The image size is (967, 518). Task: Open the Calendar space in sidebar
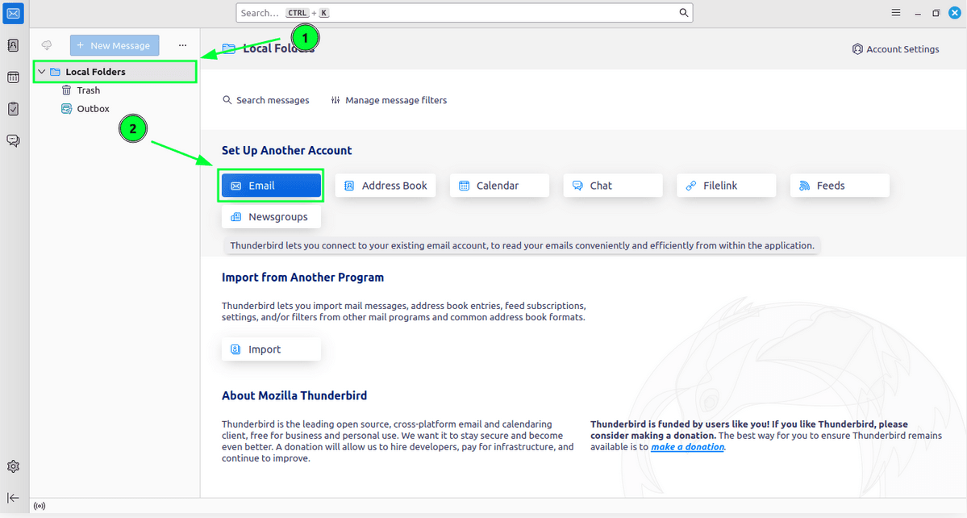coord(14,77)
